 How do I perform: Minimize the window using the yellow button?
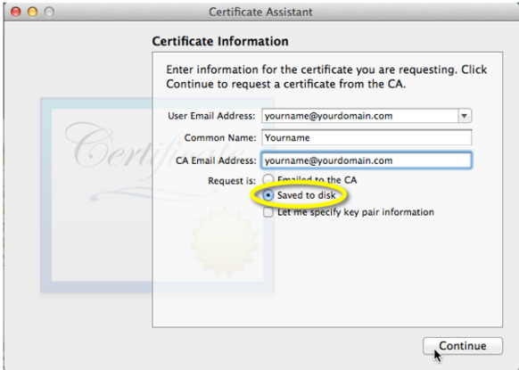point(32,12)
